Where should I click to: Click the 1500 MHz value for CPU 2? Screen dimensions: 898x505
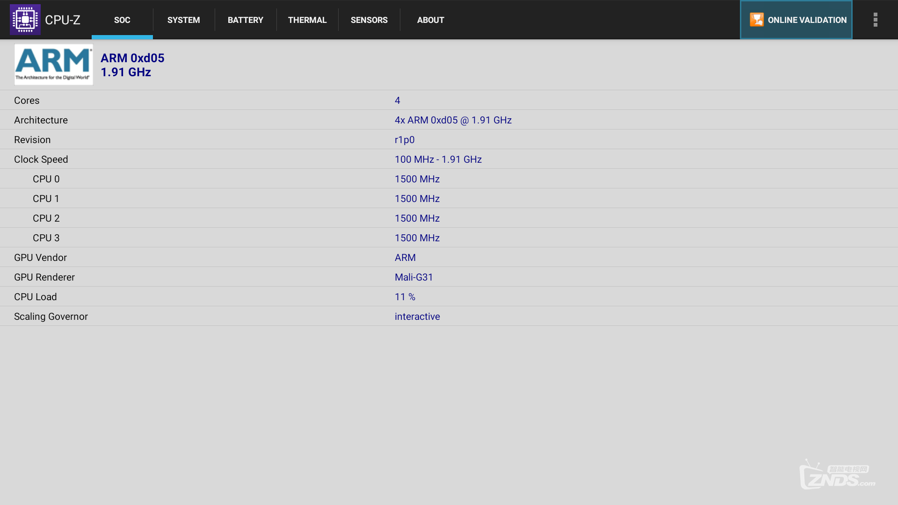[417, 218]
